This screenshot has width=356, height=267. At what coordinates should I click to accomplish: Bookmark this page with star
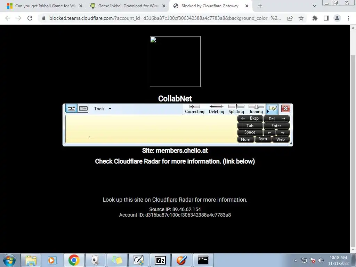click(301, 18)
